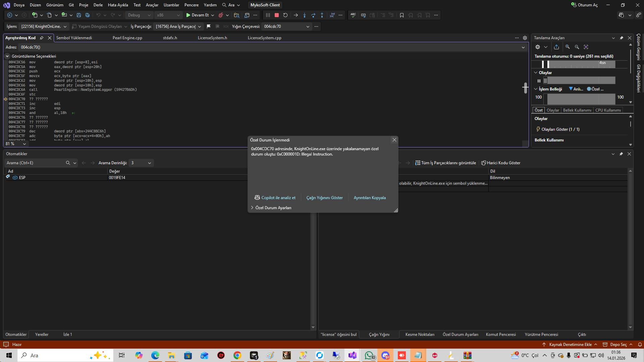
Task: Collapse the Görüntüleme Seçenekleri section
Action: 7,56
